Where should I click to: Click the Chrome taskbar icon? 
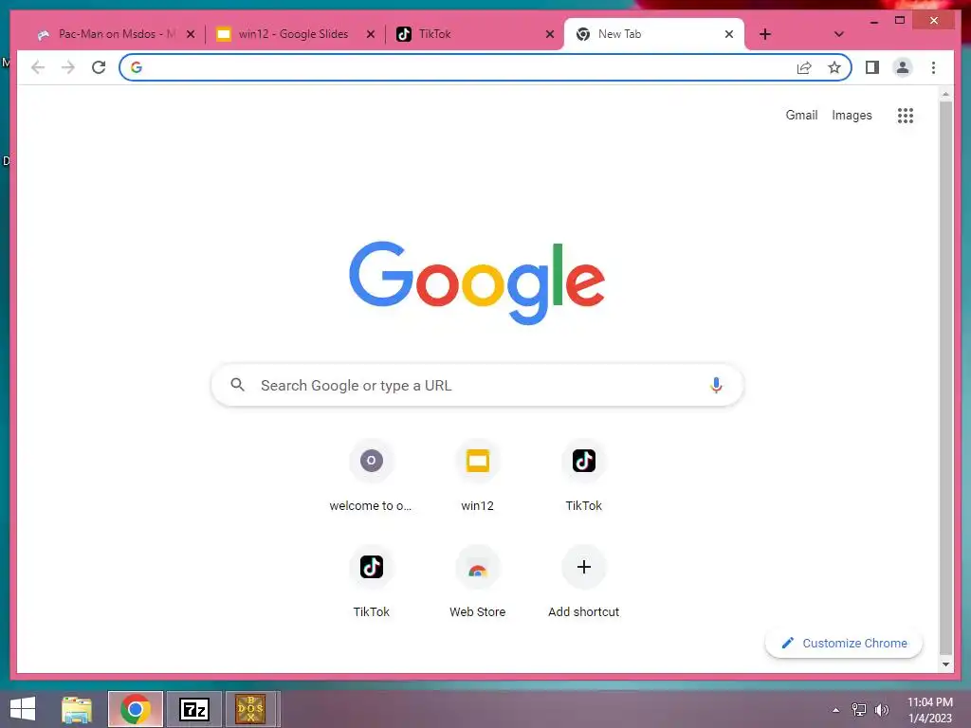(x=136, y=709)
